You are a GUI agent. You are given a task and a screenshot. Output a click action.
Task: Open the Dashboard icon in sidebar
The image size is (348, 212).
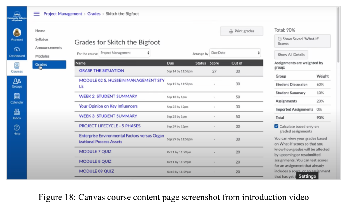17,49
